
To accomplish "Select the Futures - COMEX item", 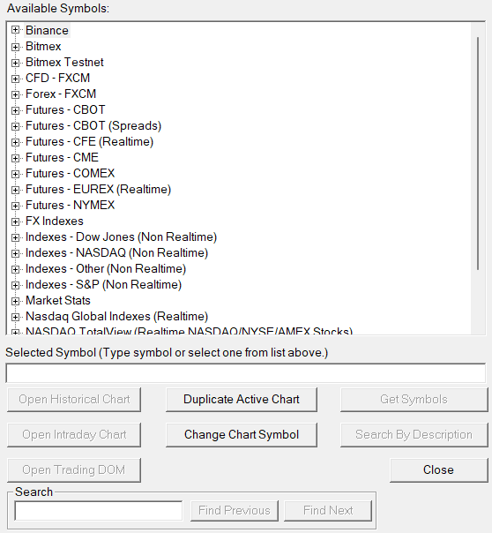I will coord(71,173).
